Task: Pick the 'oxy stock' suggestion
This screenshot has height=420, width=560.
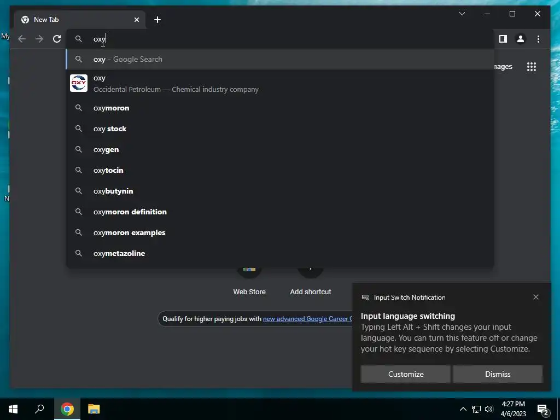Action: [281, 129]
